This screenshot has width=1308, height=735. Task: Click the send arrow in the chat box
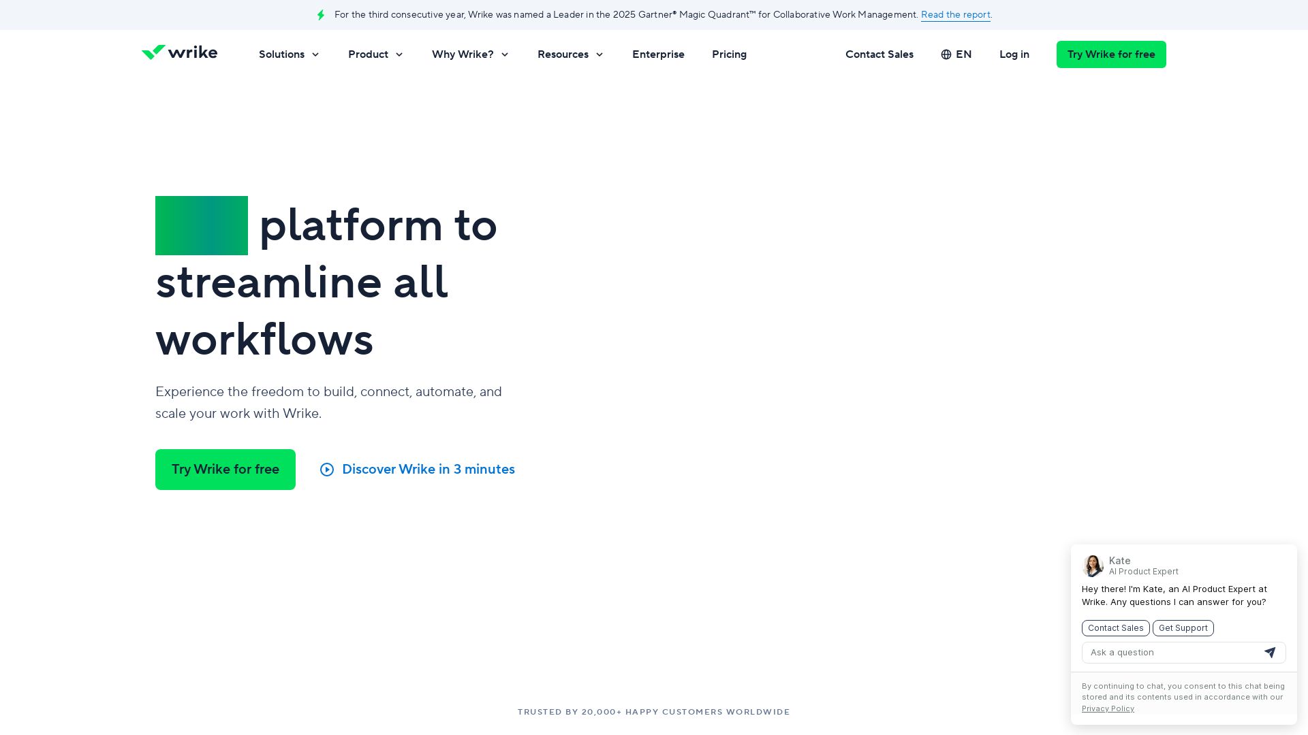(1270, 653)
